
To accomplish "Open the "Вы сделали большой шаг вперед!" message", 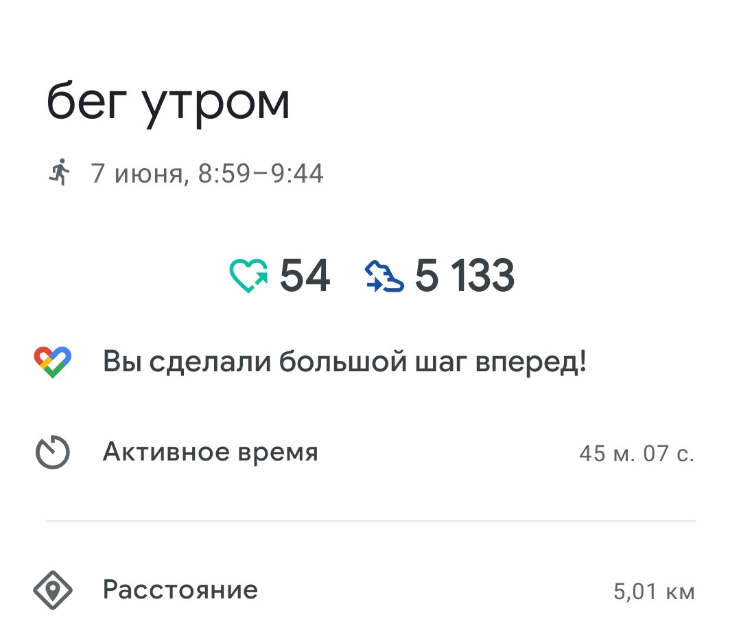I will click(x=345, y=362).
